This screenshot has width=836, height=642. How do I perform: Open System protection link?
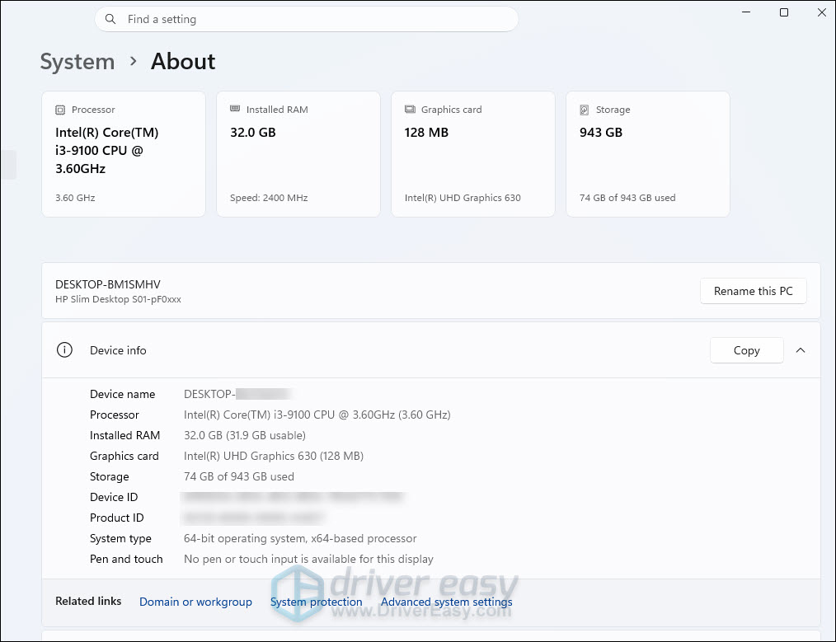(x=316, y=602)
